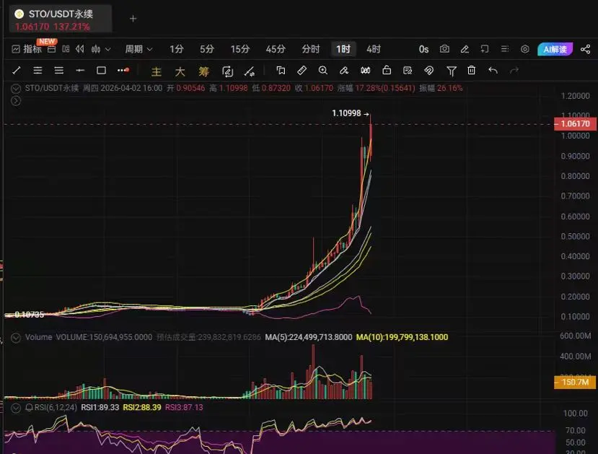The width and height of the screenshot is (598, 454).
Task: Click the candlestick pattern icon in drawing bar
Action: (365, 70)
